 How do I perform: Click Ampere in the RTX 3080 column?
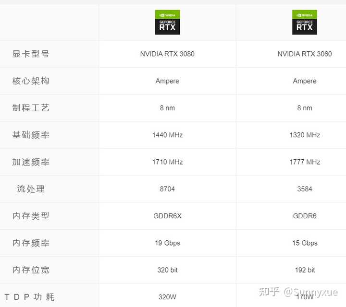(167, 81)
